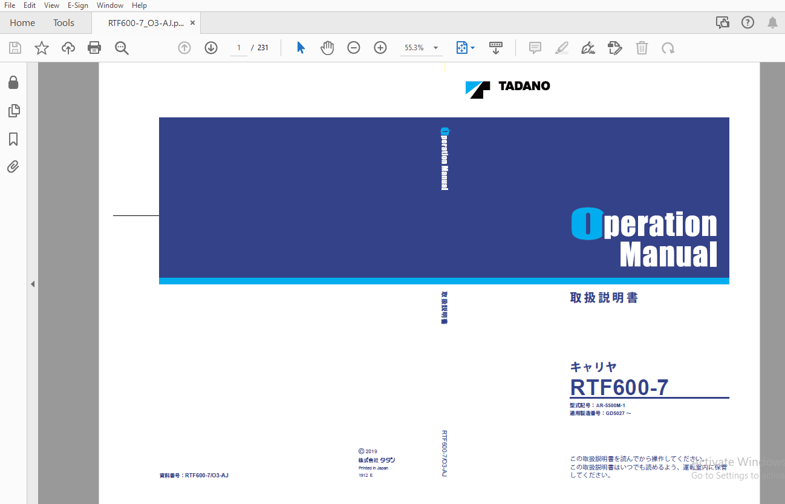Viewport: 785px width, 504px height.
Task: Click the page number field
Action: click(239, 48)
